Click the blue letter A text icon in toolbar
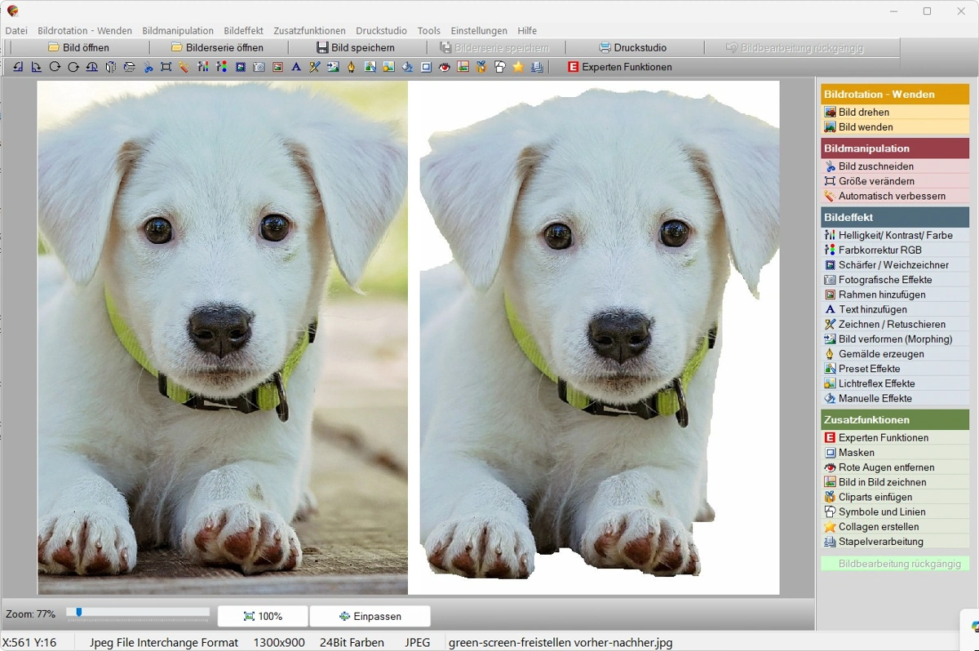Screen dimensions: 979x651 point(296,67)
